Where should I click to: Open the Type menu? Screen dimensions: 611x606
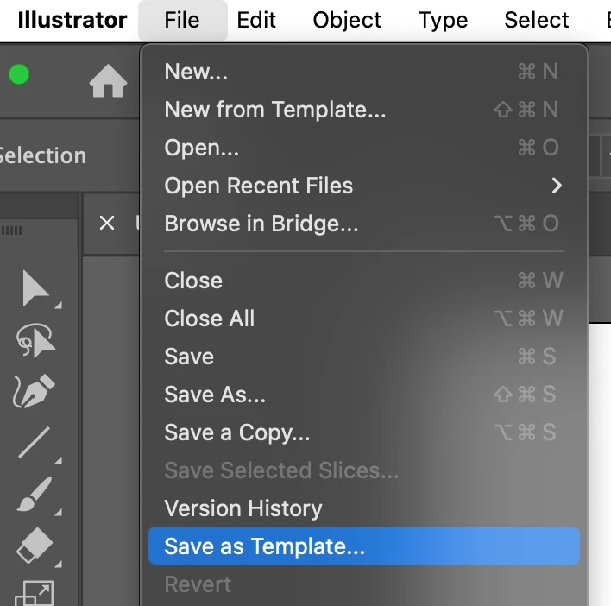pyautogui.click(x=443, y=20)
